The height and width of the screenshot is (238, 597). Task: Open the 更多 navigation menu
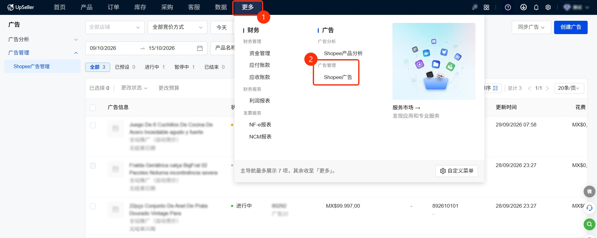(x=248, y=7)
